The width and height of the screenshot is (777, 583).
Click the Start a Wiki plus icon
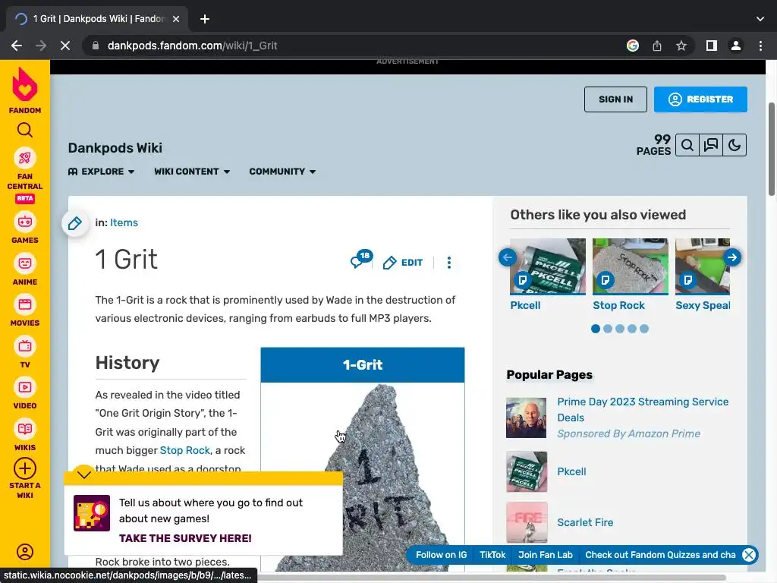point(25,468)
